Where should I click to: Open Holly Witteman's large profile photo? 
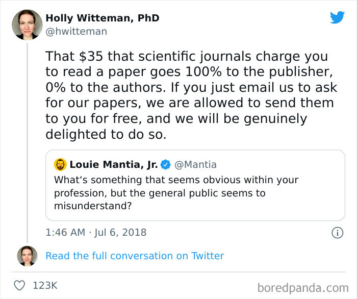pos(27,24)
